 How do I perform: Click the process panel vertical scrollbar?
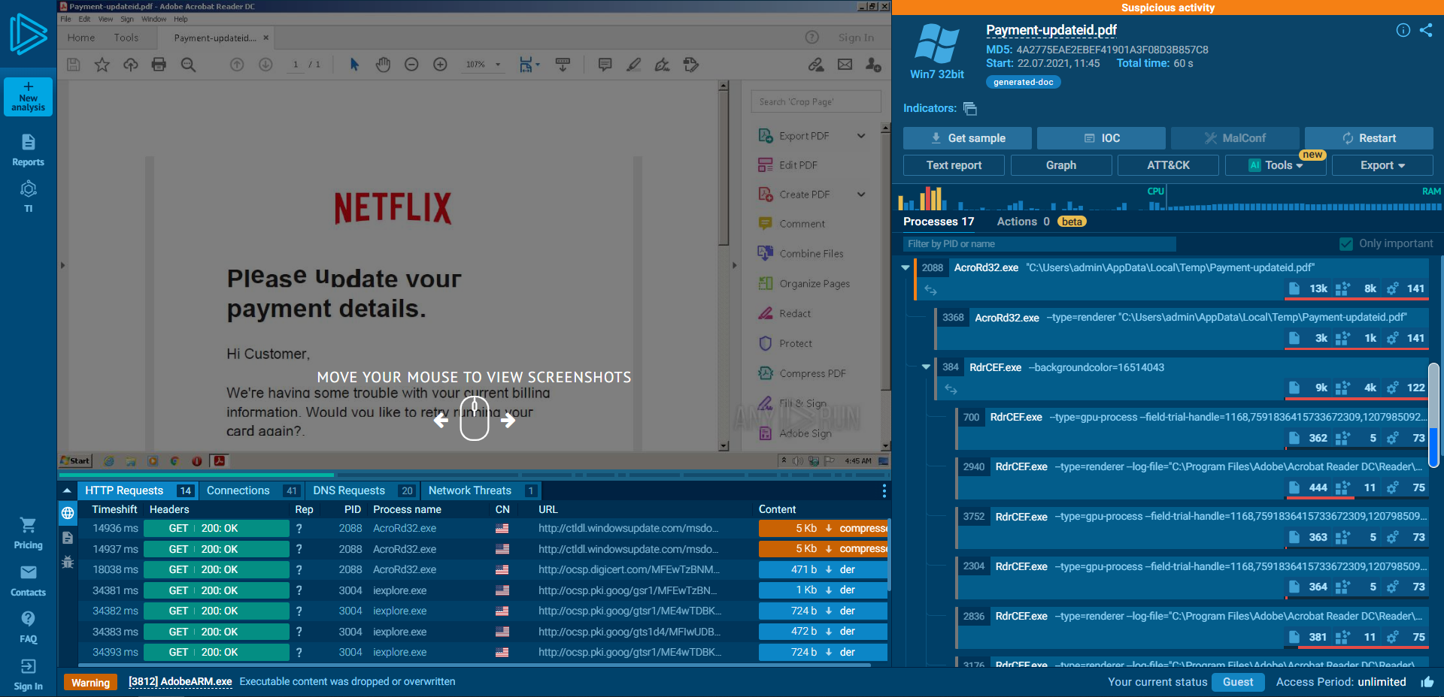pos(1433,415)
